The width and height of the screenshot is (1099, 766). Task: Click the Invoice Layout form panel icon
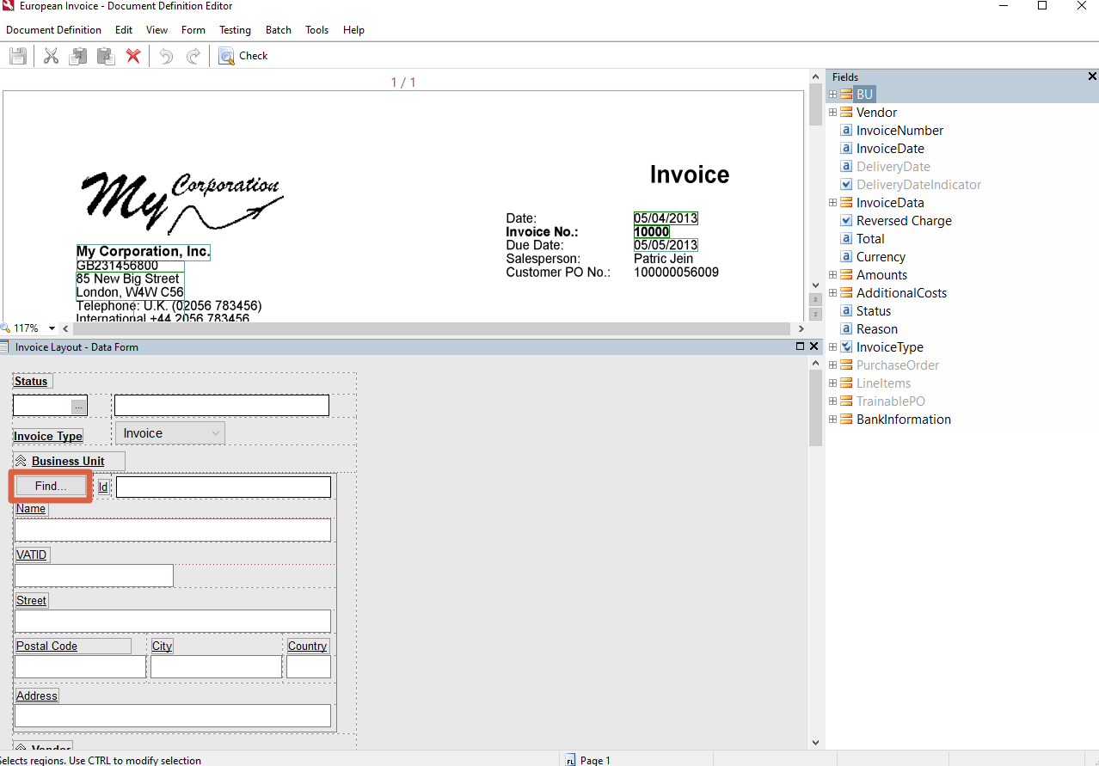click(5, 347)
